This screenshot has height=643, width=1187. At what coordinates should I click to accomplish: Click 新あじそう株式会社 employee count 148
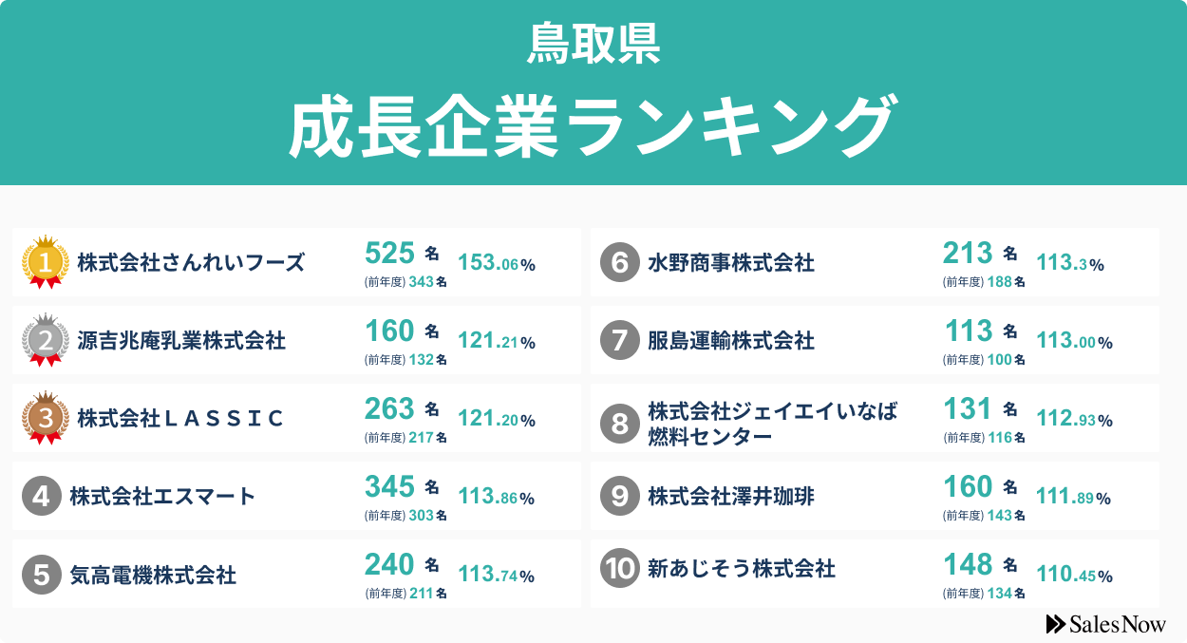[x=968, y=565]
